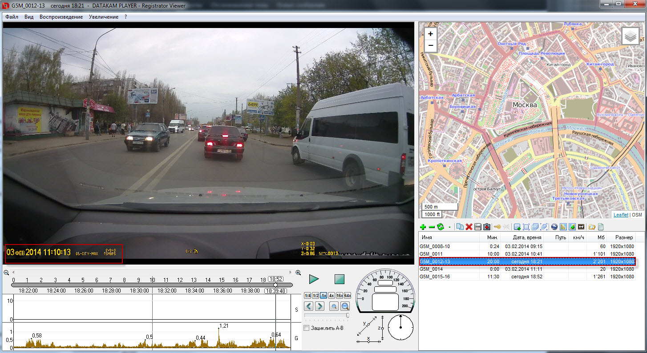Enable the Зациклить A-B checkbox
This screenshot has width=647, height=353.
coord(306,328)
